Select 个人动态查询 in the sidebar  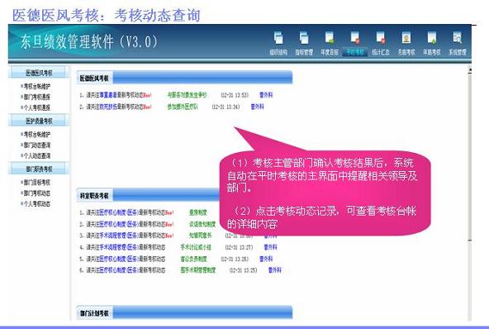coord(36,155)
